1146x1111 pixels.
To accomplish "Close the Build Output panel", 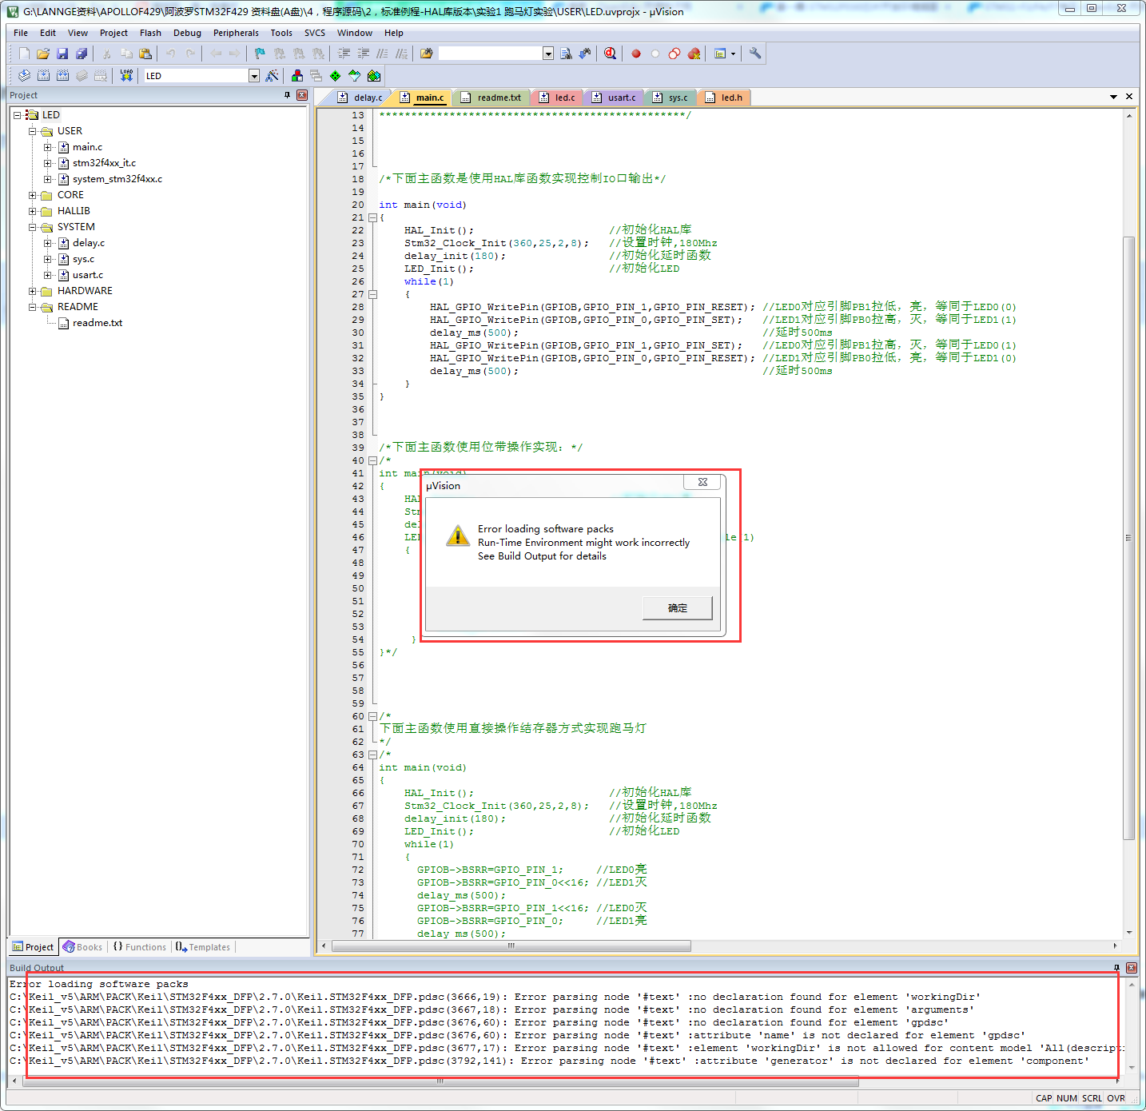I will click(1132, 968).
